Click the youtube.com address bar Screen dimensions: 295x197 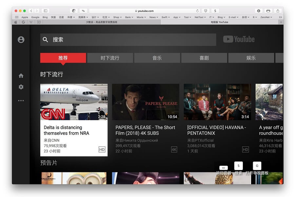[144, 11]
